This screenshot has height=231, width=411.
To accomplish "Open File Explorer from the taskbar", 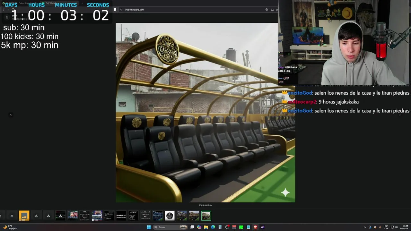I will (x=206, y=227).
